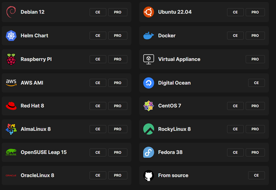Viewport: 276px width, 190px height.
Task: Choose PRO for AlmaLinux 8
Action: 118,129
